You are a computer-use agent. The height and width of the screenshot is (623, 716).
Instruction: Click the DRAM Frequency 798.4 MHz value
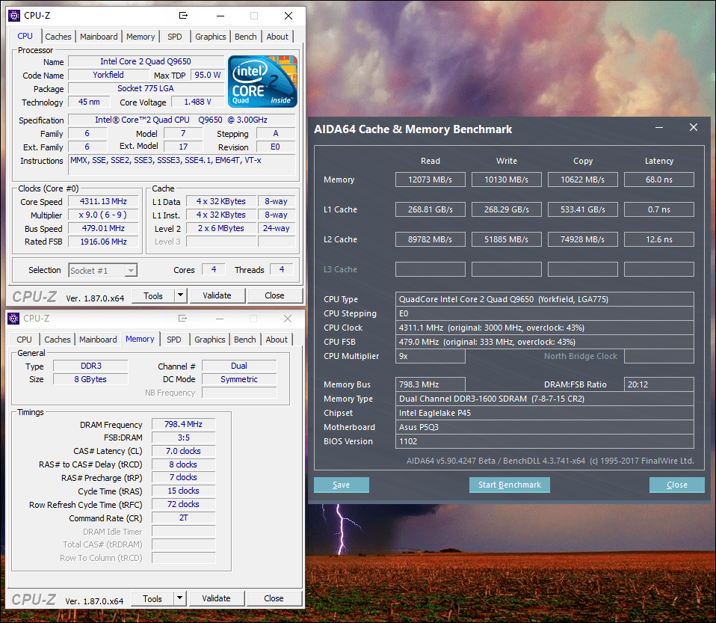pyautogui.click(x=183, y=425)
